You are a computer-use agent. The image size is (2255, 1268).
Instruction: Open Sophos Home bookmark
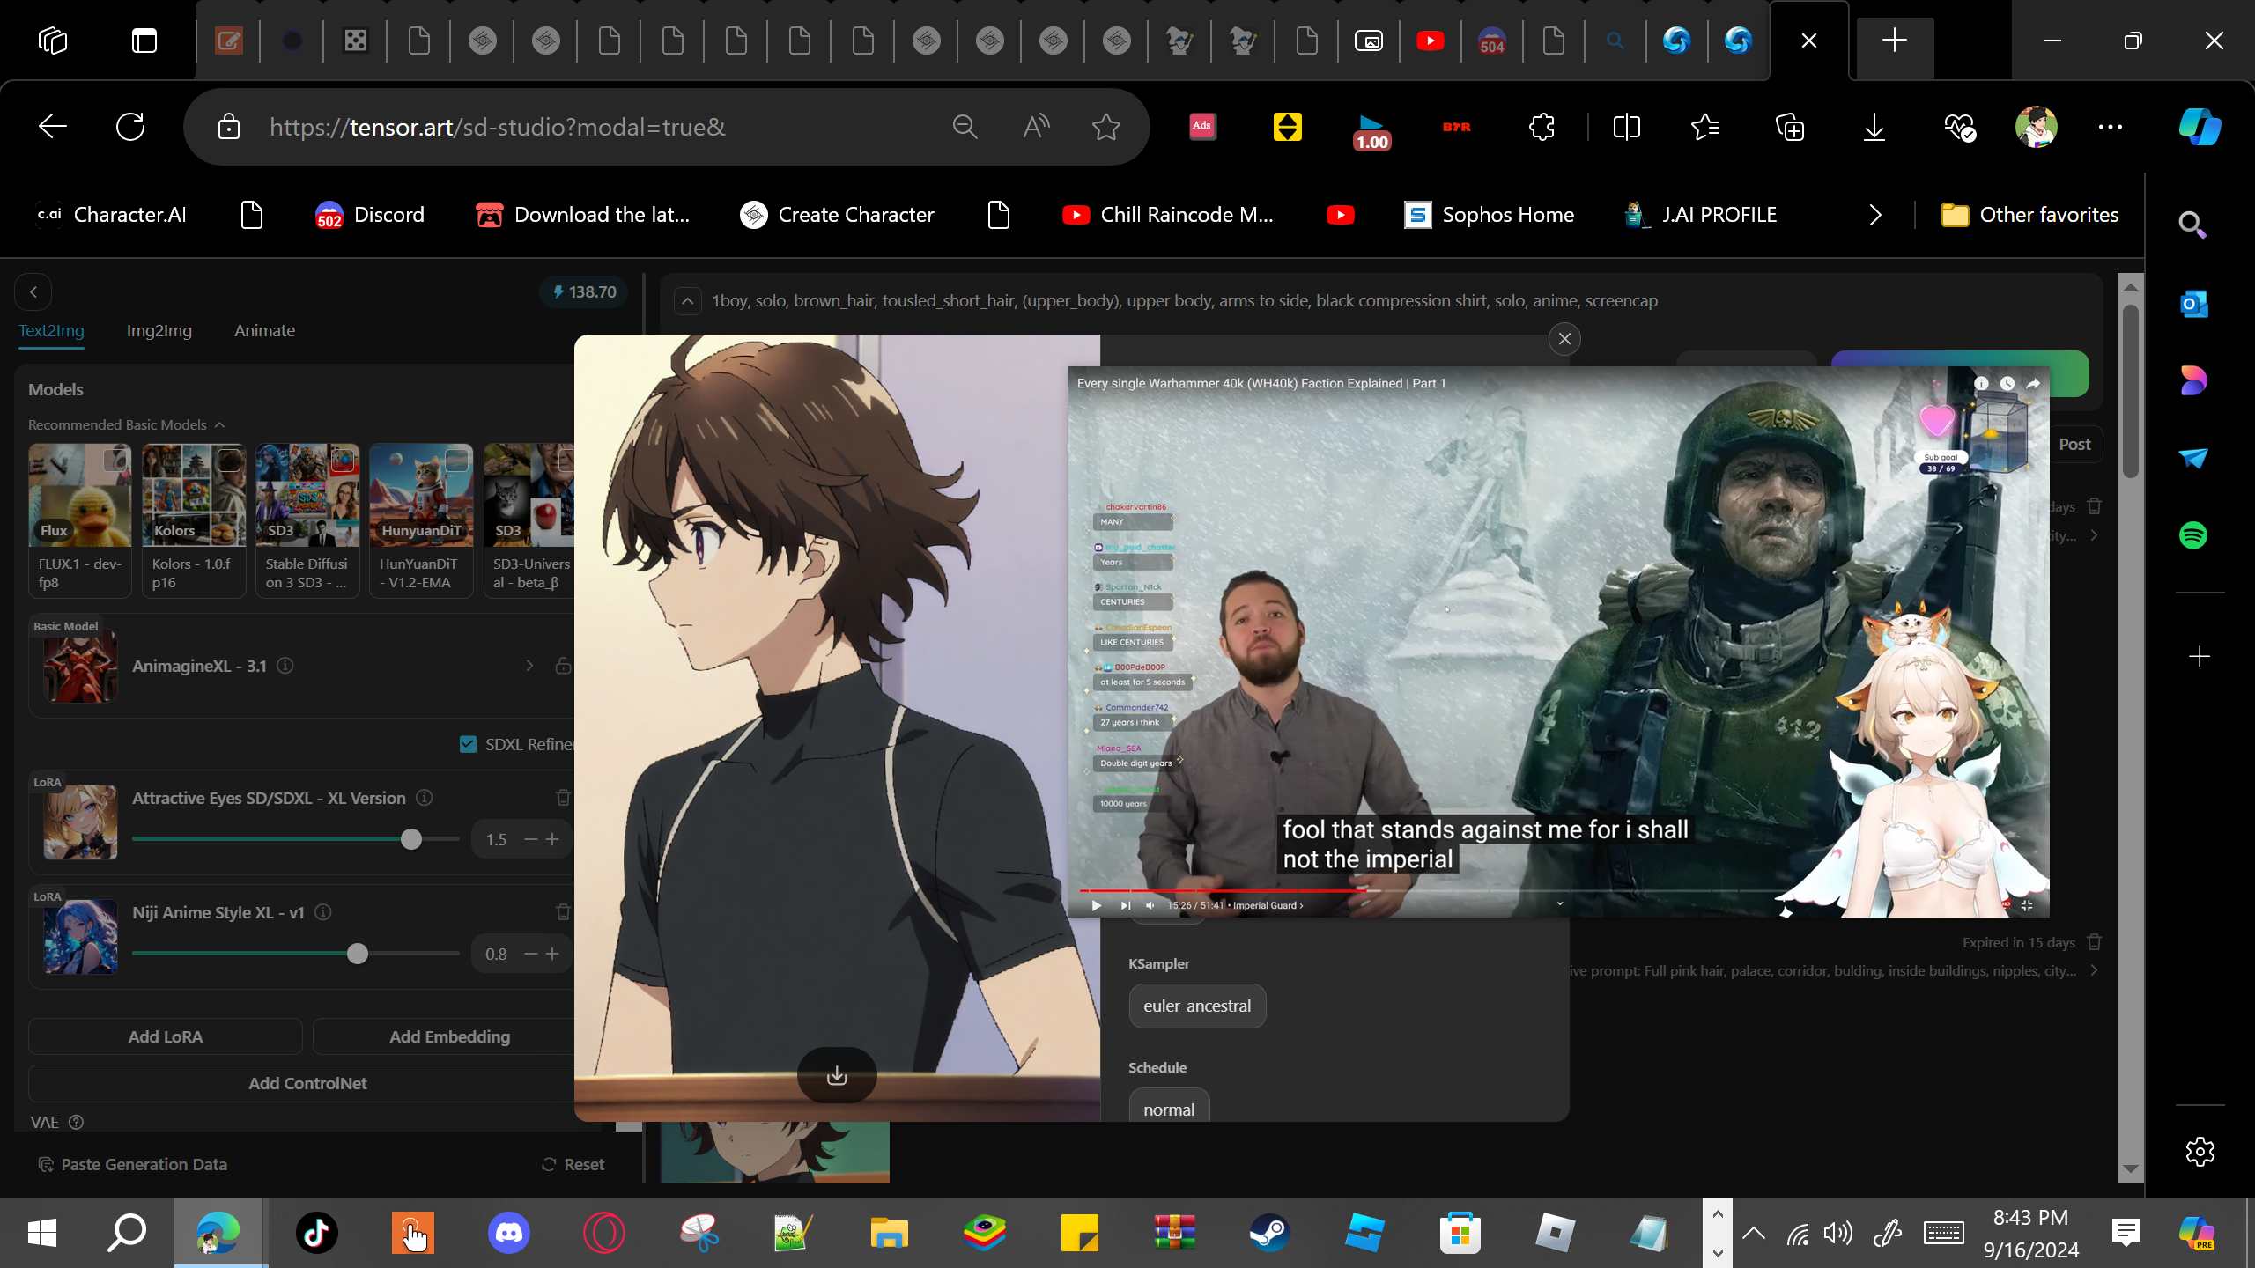[x=1489, y=215]
